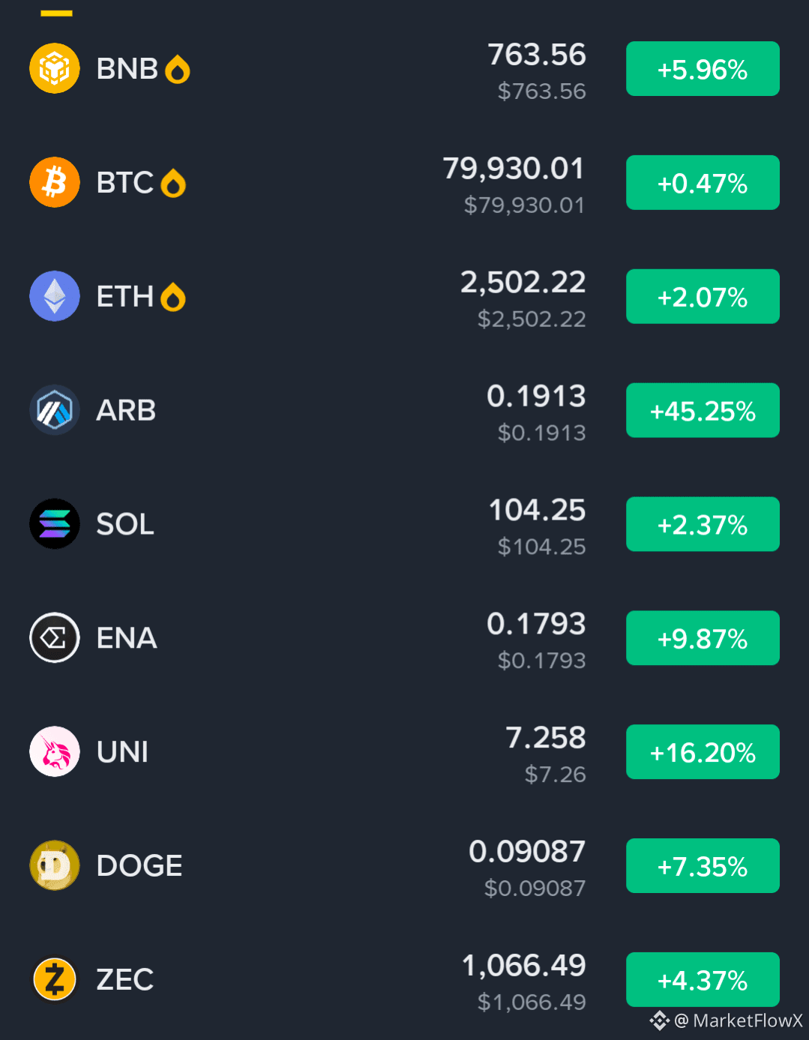Click the Solana logo icon
This screenshot has width=809, height=1040.
point(55,524)
